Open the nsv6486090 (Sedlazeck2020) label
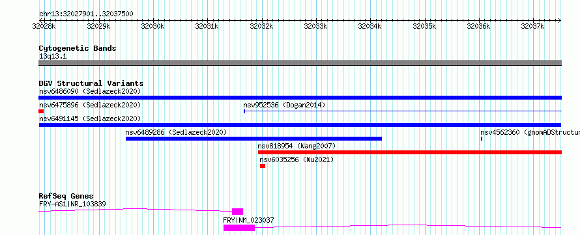The image size is (580, 235). [x=90, y=91]
